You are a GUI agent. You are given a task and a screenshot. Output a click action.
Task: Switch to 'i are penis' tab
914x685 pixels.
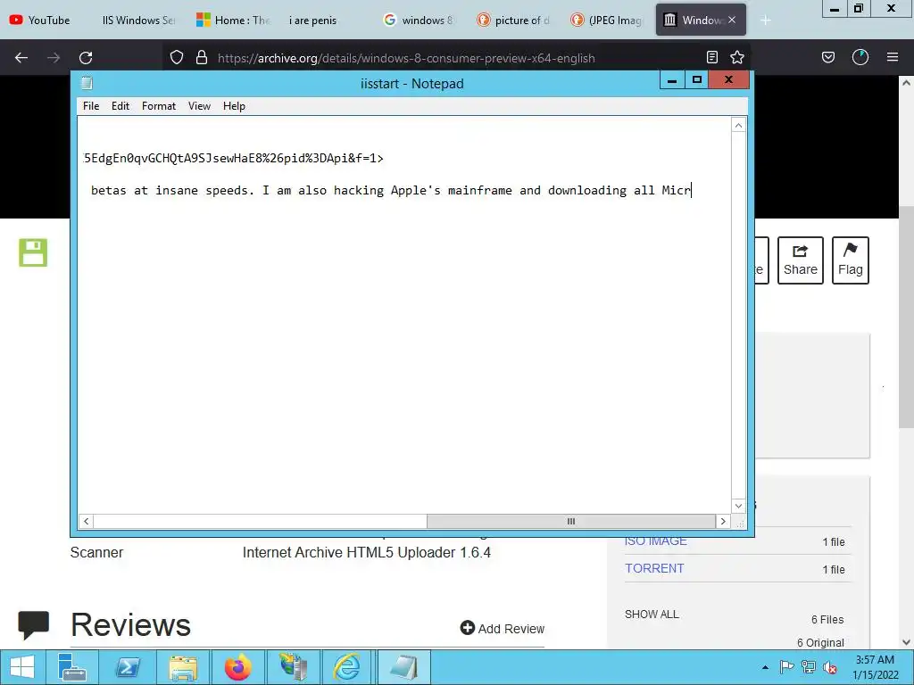tap(312, 20)
